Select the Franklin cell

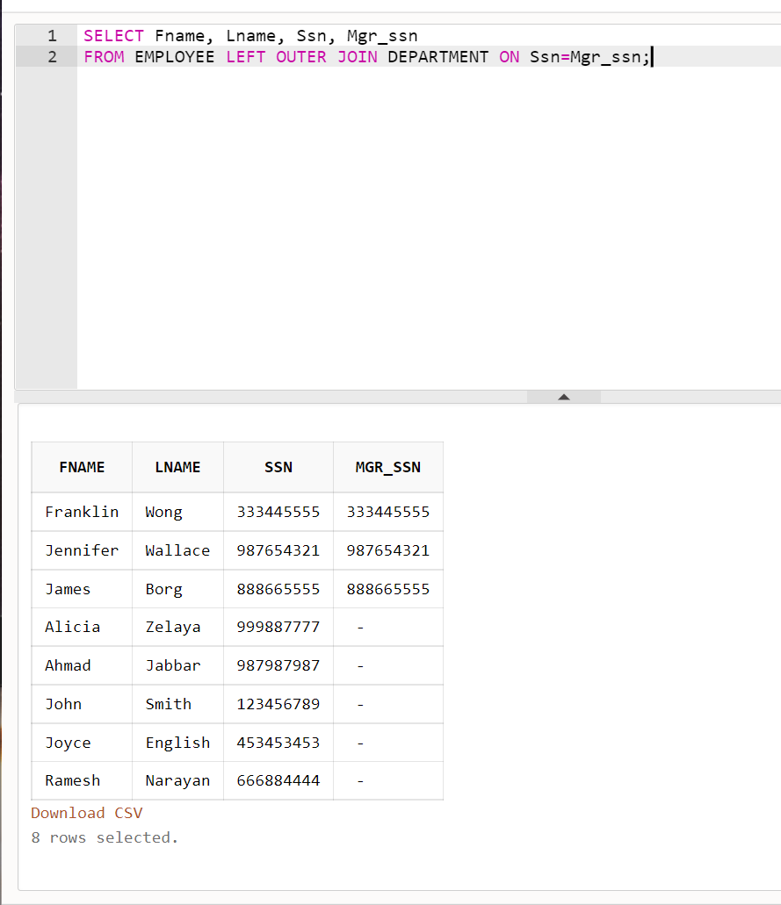coord(82,512)
